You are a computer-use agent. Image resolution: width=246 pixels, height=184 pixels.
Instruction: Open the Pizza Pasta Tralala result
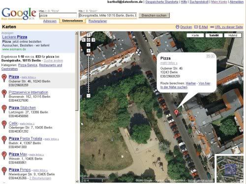click(26, 138)
